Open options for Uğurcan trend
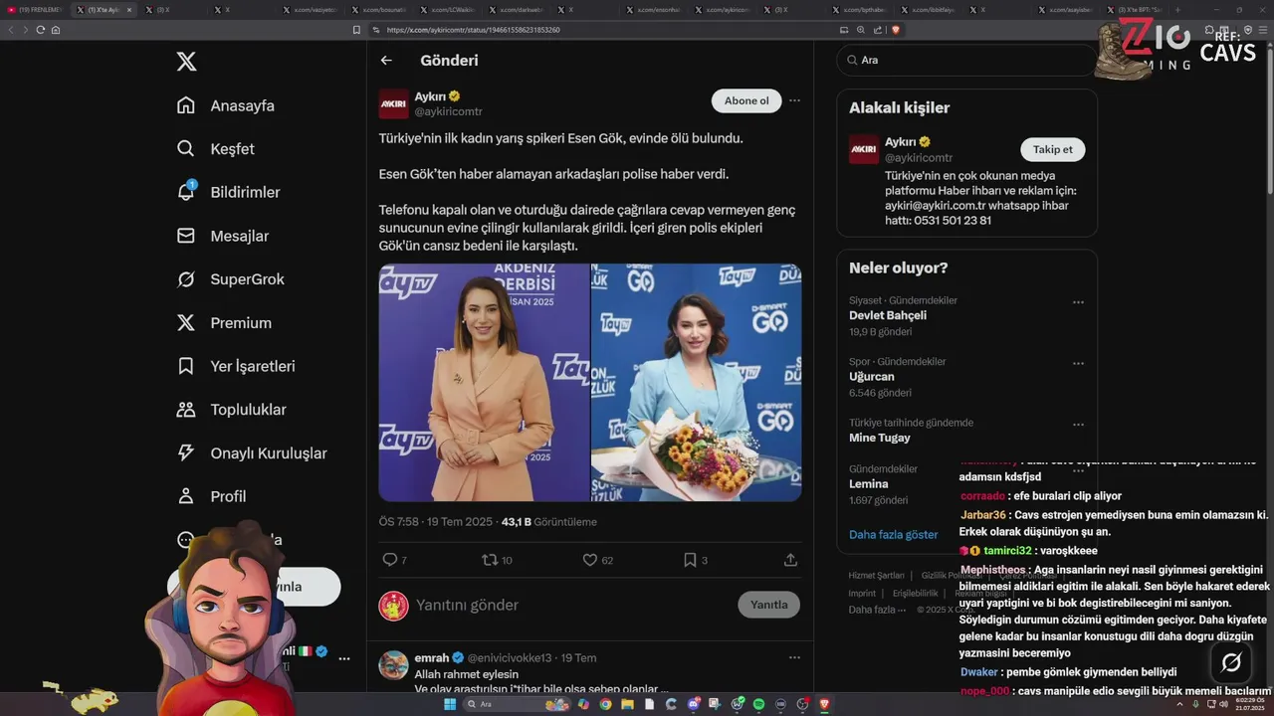The image size is (1274, 716). coord(1078,364)
